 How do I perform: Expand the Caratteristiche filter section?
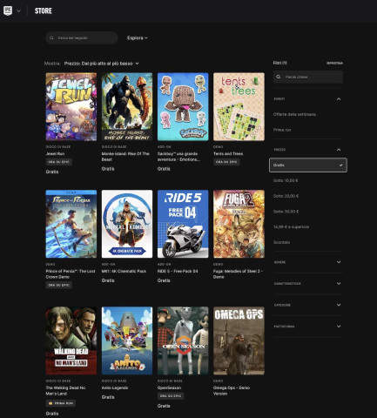[x=308, y=284]
